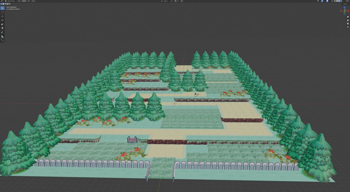350x192 pixels.
Task: Open the Add menu
Action: point(29,1)
